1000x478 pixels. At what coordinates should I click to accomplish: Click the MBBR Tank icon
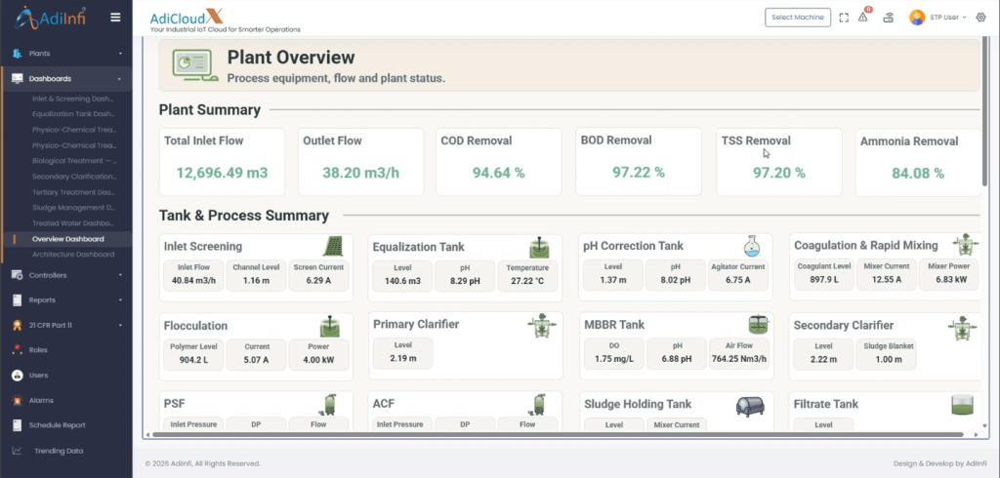pyautogui.click(x=758, y=325)
